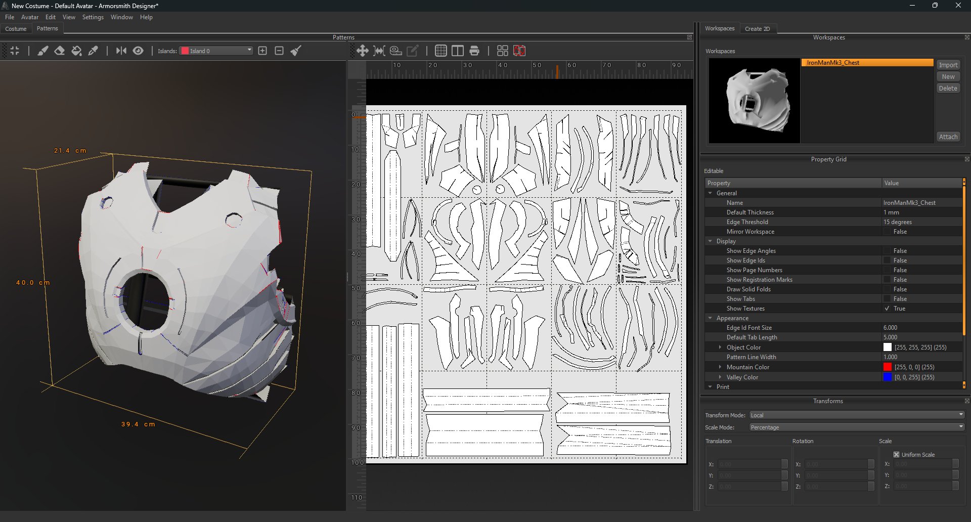Select the eyedropper tool
This screenshot has width=971, height=522.
tap(93, 51)
